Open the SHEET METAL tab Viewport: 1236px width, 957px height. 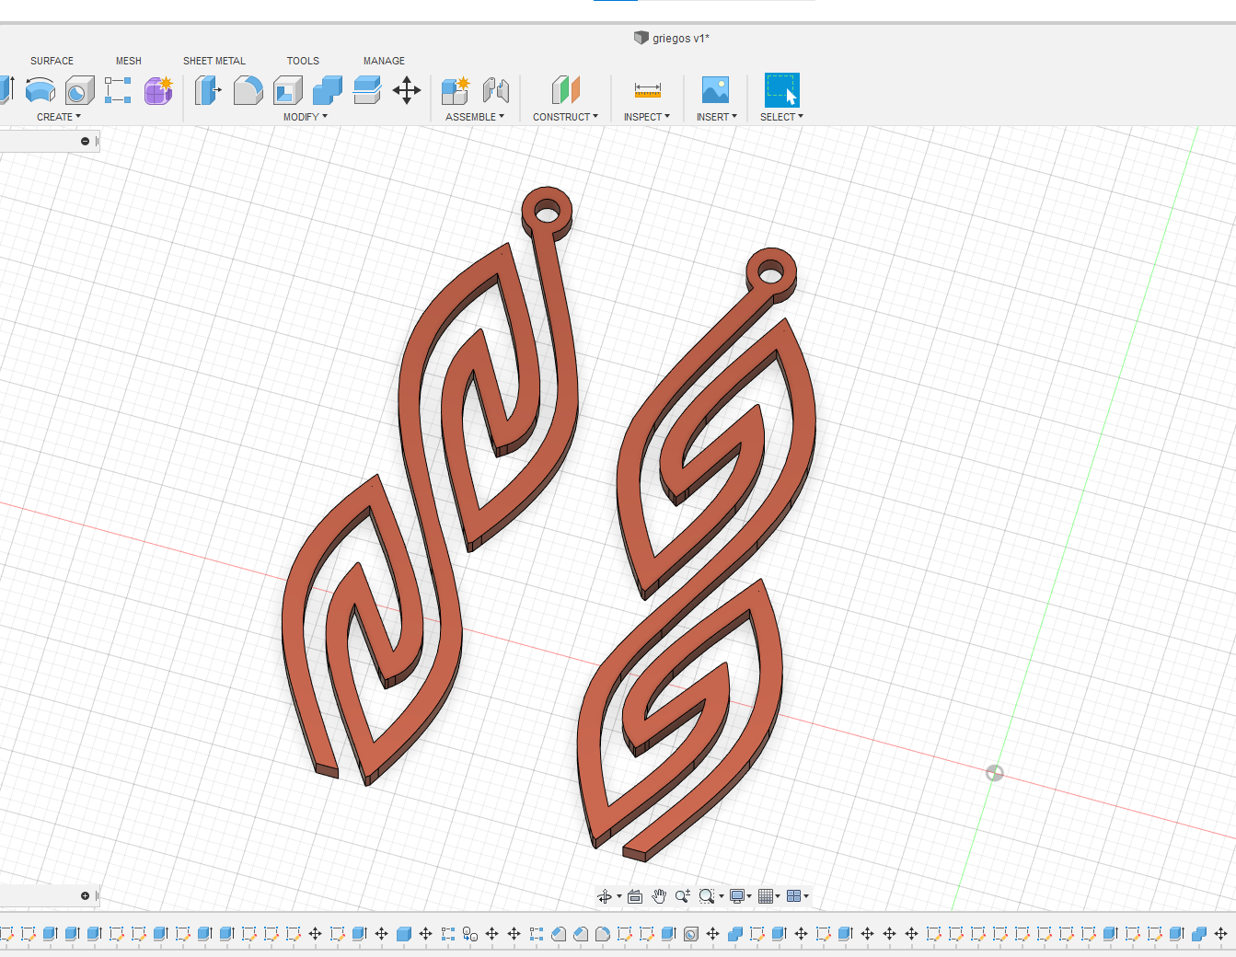pos(214,61)
